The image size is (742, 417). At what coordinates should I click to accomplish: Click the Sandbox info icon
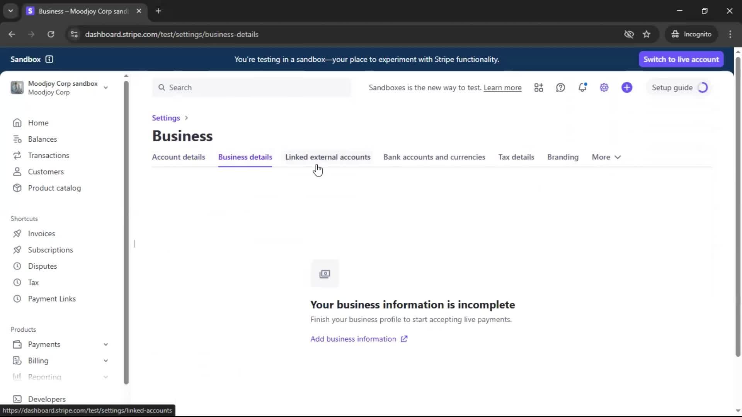pos(49,59)
